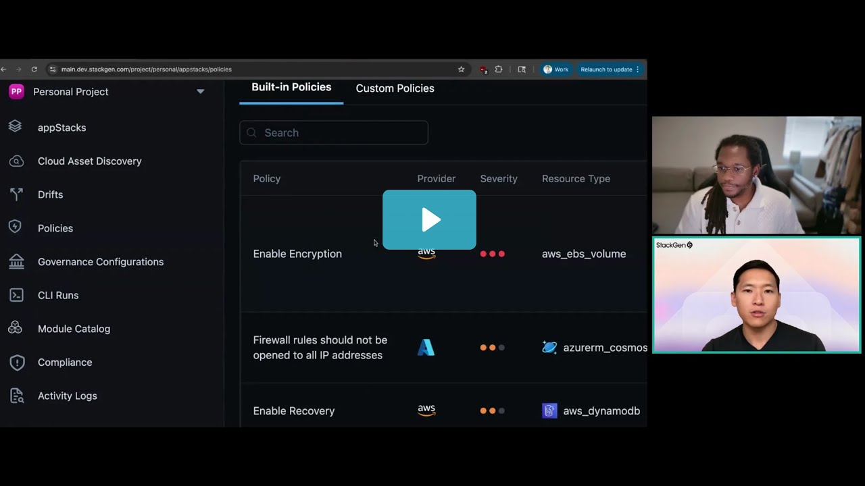Click the azurerm_cosmos resource icon
The image size is (865, 486).
(x=549, y=348)
